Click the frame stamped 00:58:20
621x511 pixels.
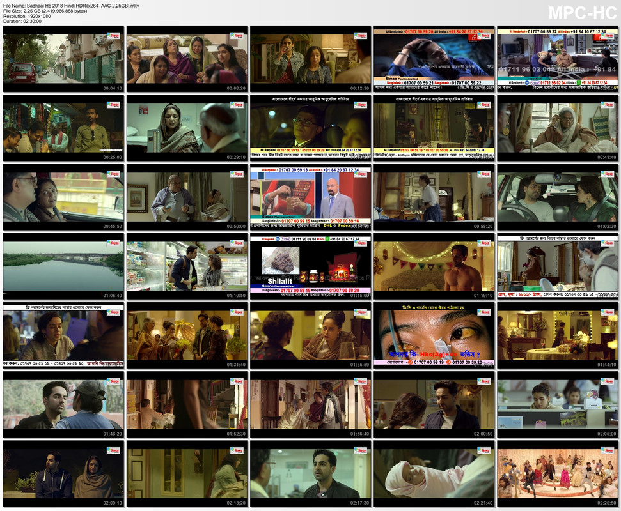pos(434,197)
